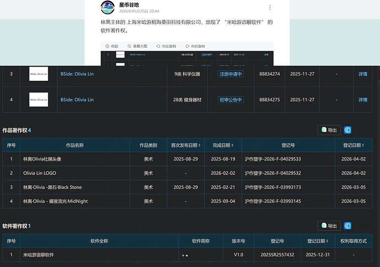
Task: Click completion date 2026-02-02
Action: [x=222, y=173]
